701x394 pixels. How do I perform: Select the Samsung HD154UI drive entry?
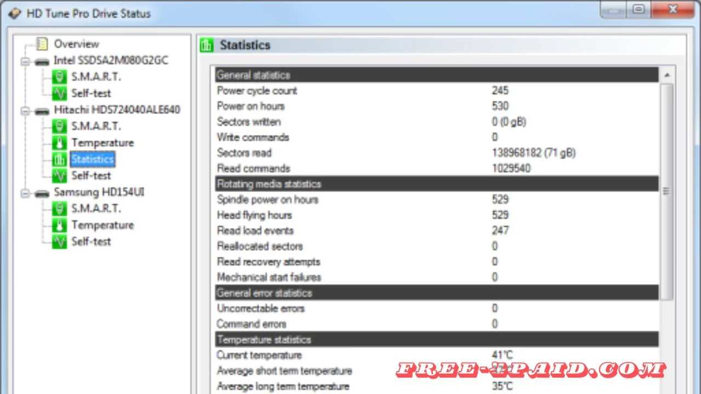pos(99,193)
